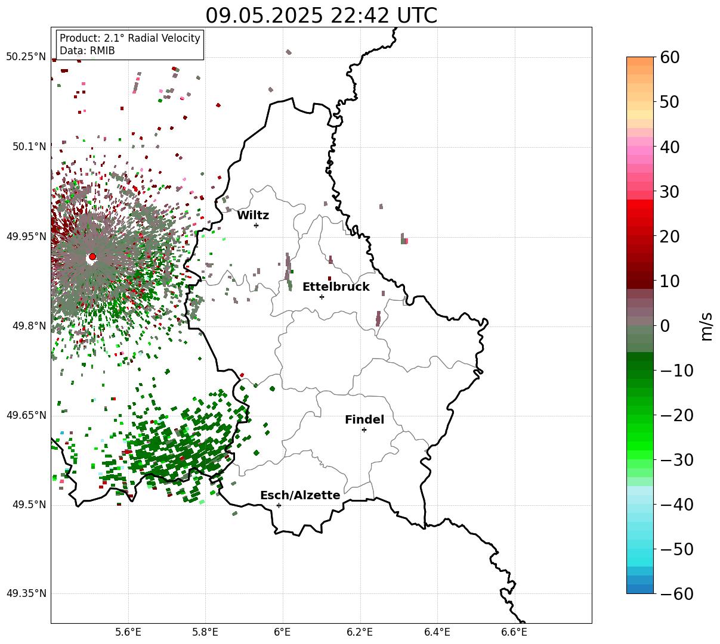Click the longitude label 6.4°E

click(x=437, y=632)
